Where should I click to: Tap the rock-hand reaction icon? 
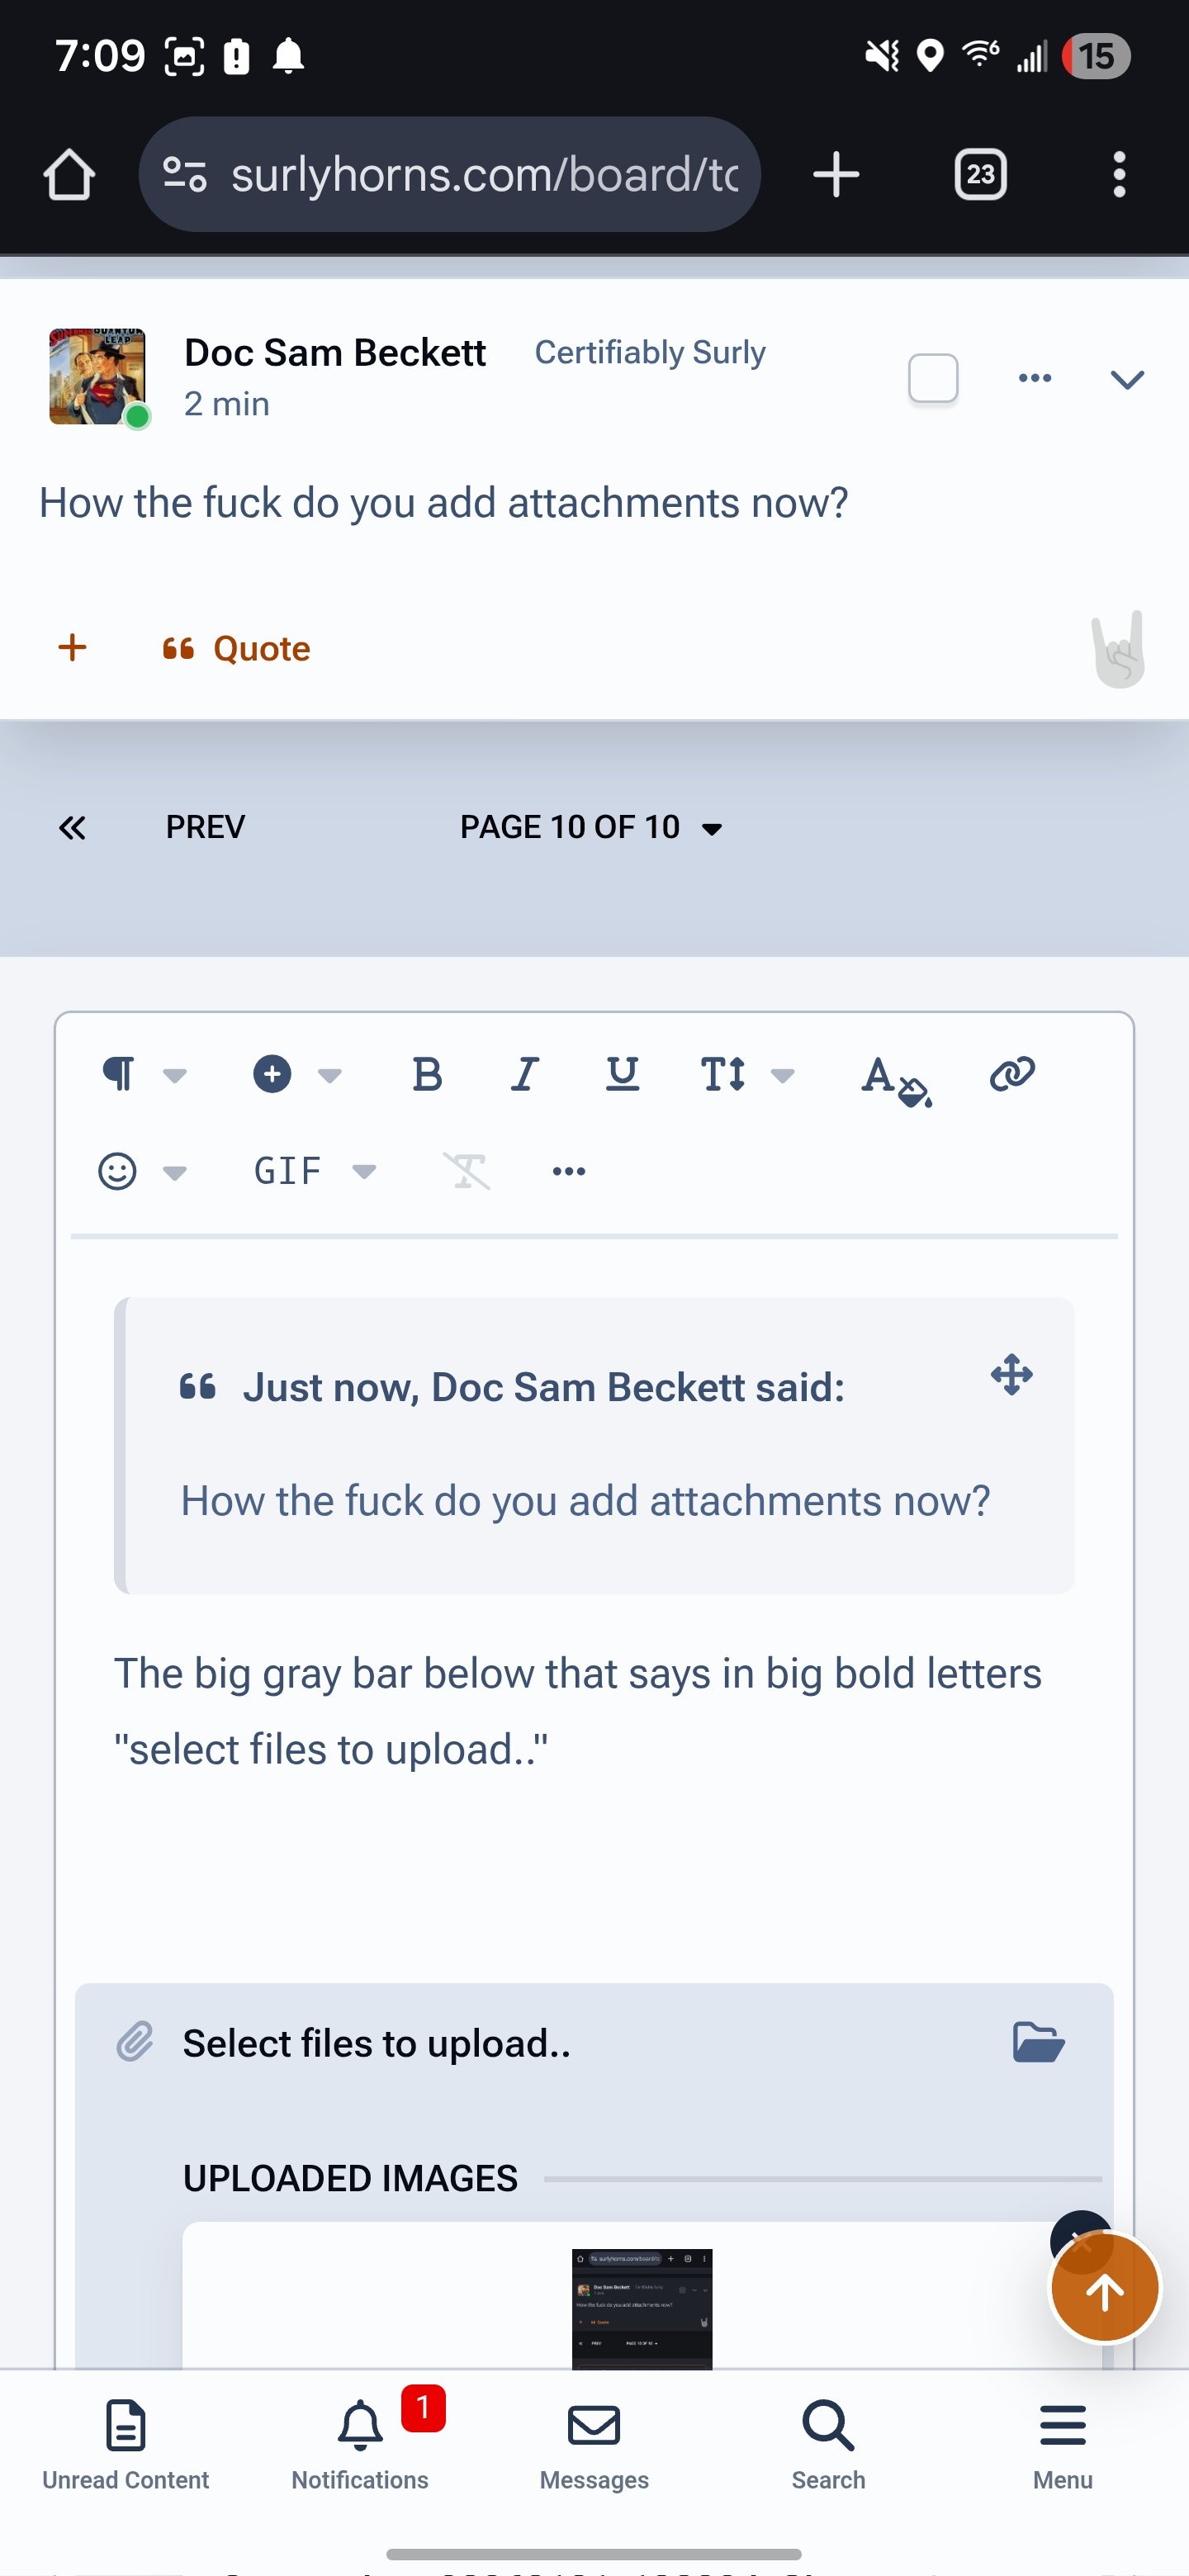pos(1118,649)
